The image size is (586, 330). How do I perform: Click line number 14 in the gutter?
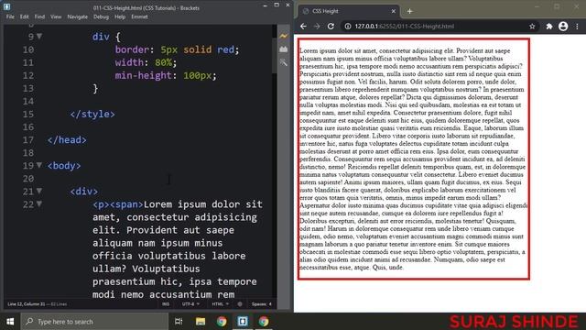28,101
